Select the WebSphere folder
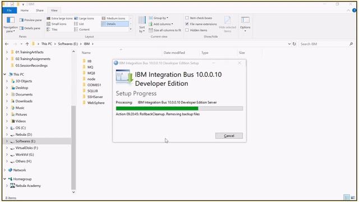 96,103
